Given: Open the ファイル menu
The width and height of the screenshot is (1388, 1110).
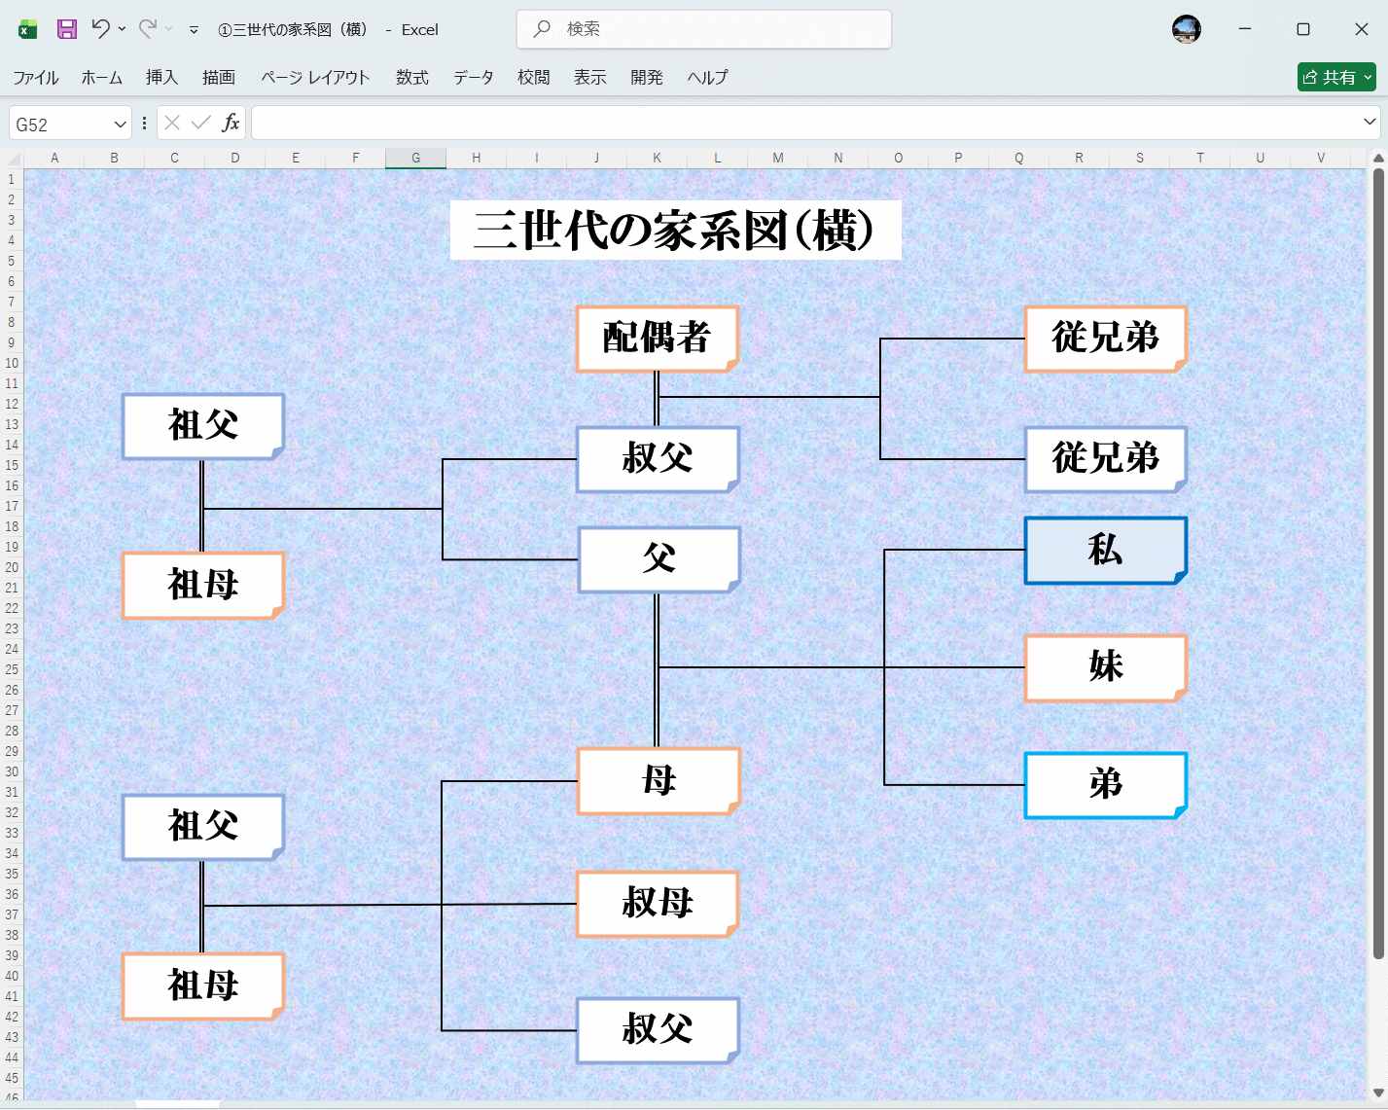Looking at the screenshot, I should (35, 77).
